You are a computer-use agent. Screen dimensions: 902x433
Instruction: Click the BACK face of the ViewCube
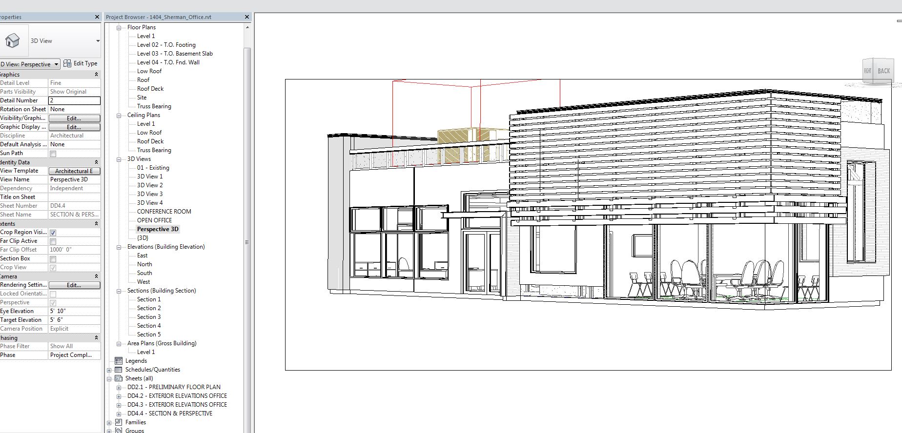tap(884, 71)
